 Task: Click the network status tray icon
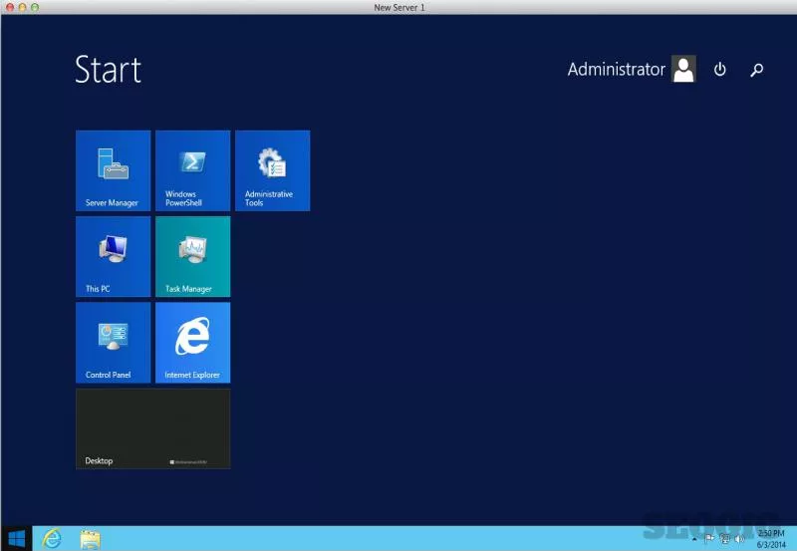(x=725, y=539)
